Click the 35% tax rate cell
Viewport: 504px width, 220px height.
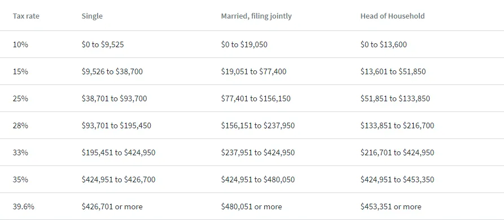(20, 179)
